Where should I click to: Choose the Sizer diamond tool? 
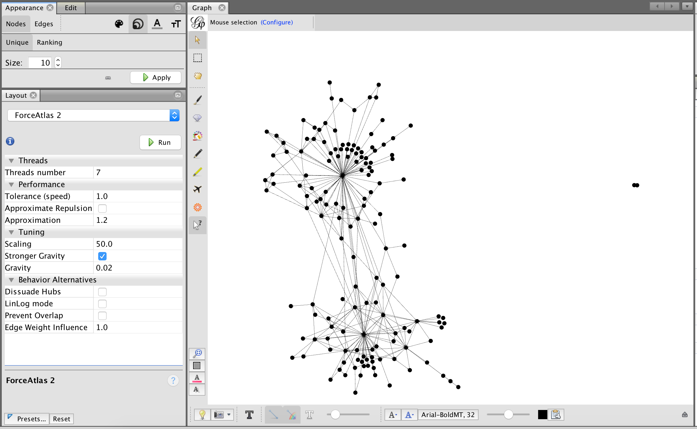(197, 118)
